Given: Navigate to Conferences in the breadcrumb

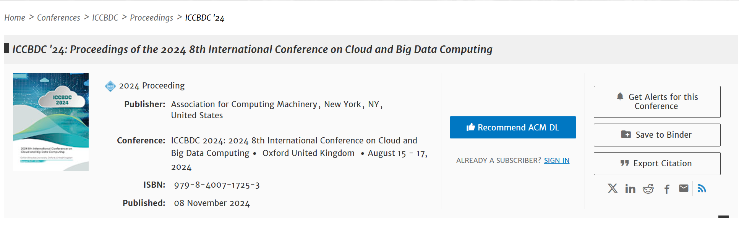Looking at the screenshot, I should click(x=58, y=18).
